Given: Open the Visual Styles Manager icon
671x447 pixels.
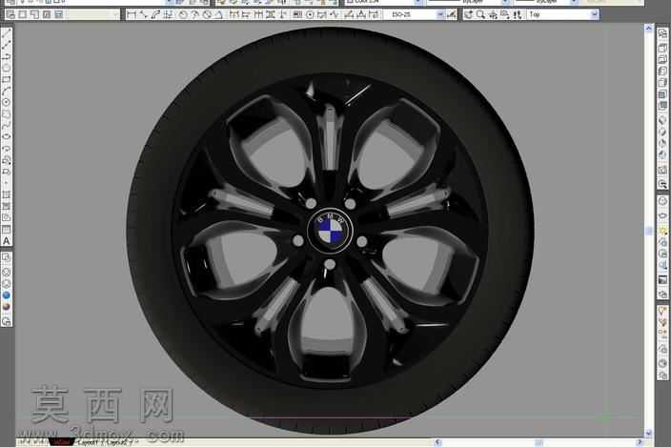Looking at the screenshot, I should tap(7, 321).
